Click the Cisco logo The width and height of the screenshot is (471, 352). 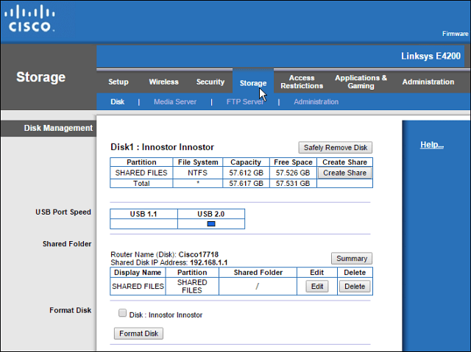[x=29, y=18]
